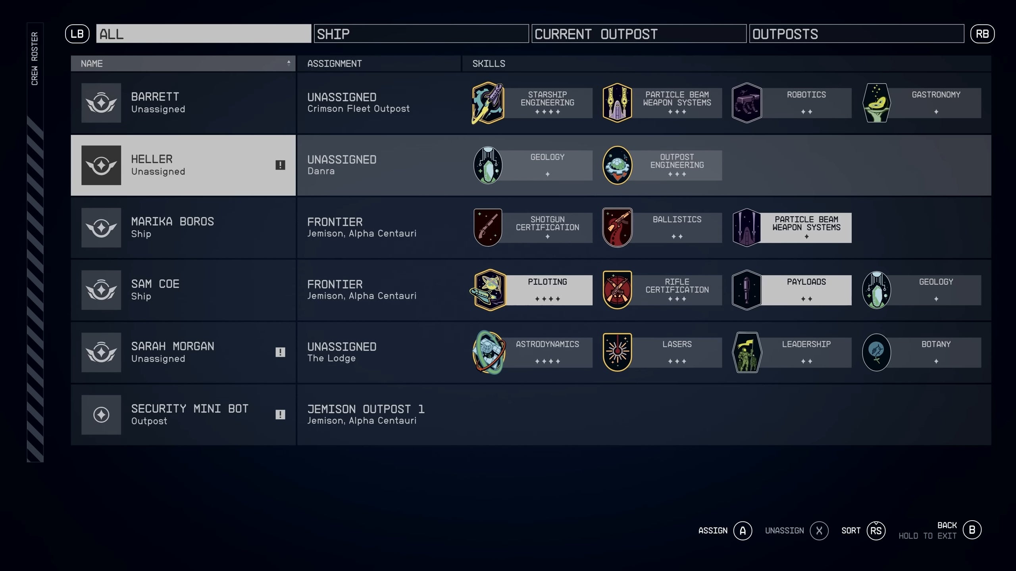This screenshot has width=1016, height=571.
Task: Expand CURRENT OUTPOST filter tab
Action: tap(637, 33)
